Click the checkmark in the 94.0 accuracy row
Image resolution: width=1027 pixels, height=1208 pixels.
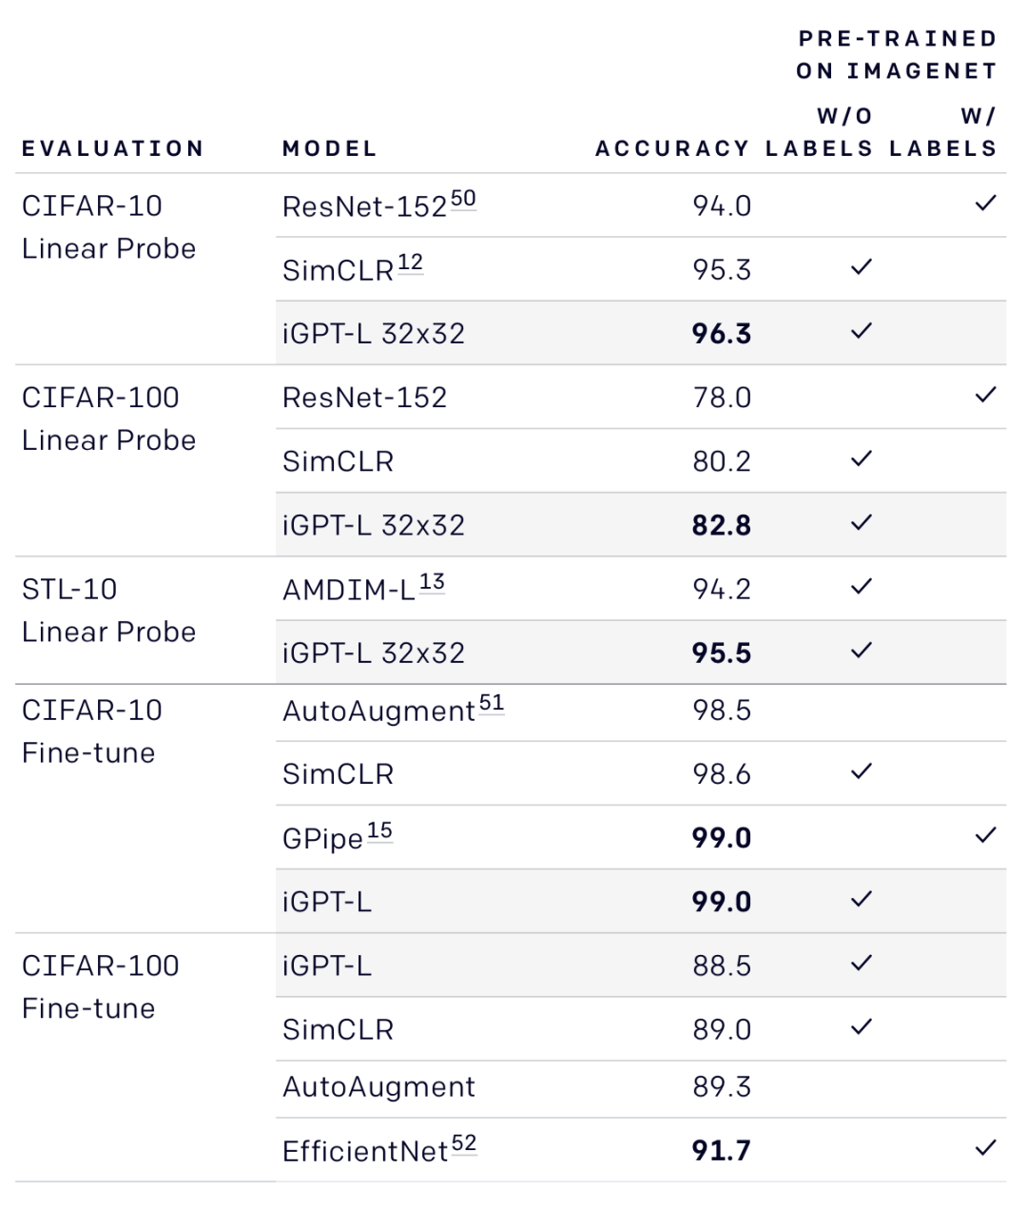[x=985, y=203]
